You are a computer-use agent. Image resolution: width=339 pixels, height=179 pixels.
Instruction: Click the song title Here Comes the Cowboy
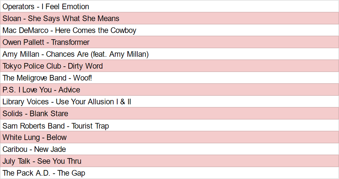96,30
